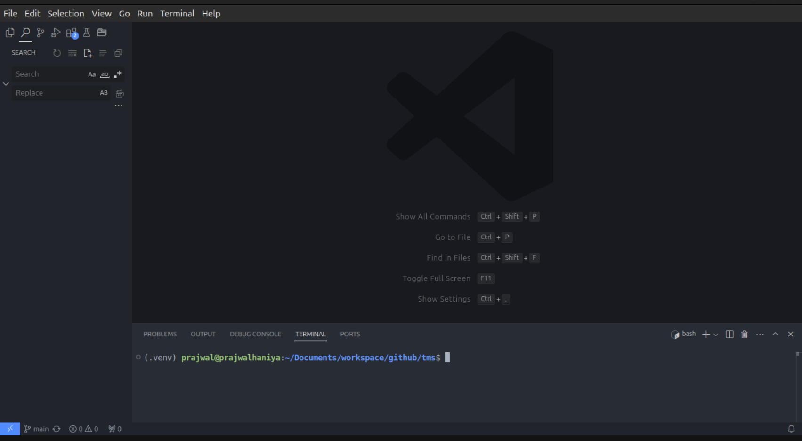
Task: Toggle Match Whole Word in the search box
Action: 105,74
